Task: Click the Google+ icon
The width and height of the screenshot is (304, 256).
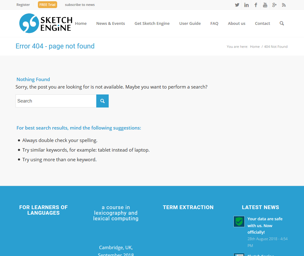Action: pos(274,5)
